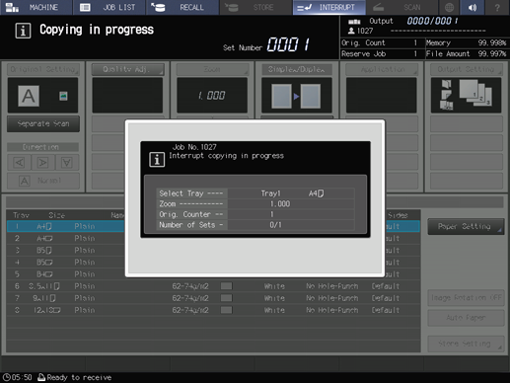Viewport: 510px width, 383px height.
Task: Open the Application settings header
Action: tap(382, 69)
